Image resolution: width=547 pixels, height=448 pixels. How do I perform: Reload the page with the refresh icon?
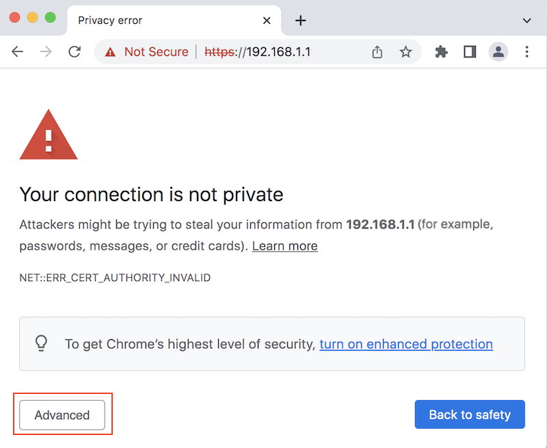coord(75,52)
